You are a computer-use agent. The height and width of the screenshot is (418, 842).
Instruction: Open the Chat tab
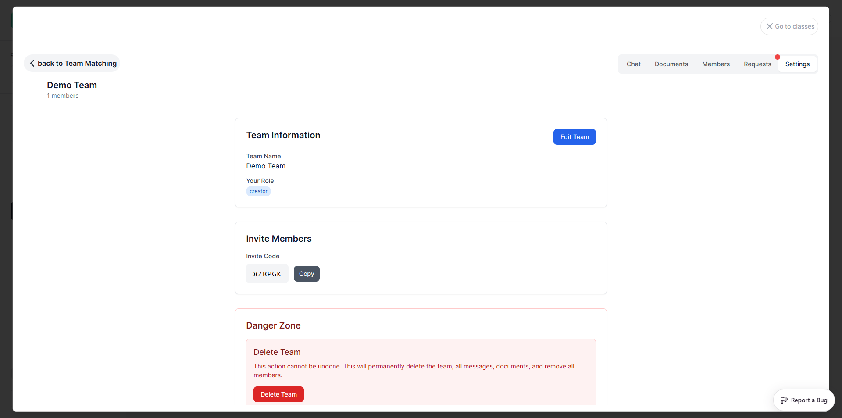(x=633, y=64)
